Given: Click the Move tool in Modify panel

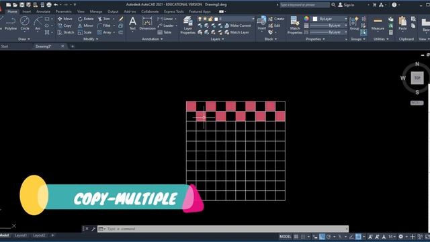Looking at the screenshot, I should (65, 19).
